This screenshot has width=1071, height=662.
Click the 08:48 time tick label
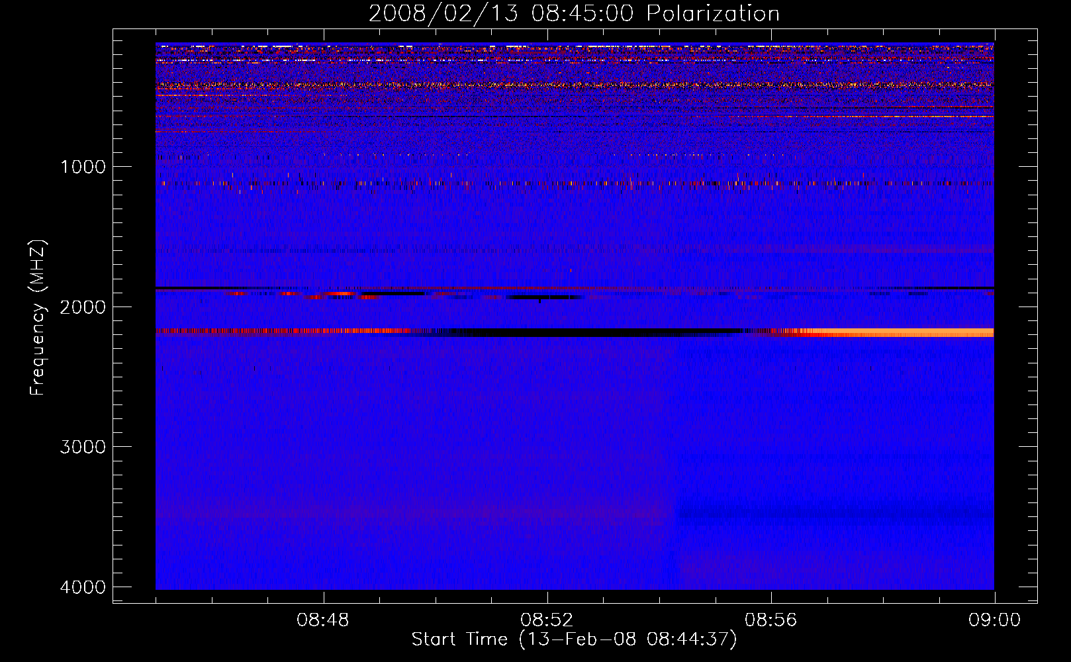(323, 620)
